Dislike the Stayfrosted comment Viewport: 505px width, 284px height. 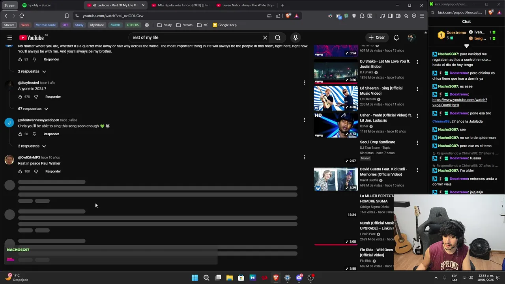[36, 97]
